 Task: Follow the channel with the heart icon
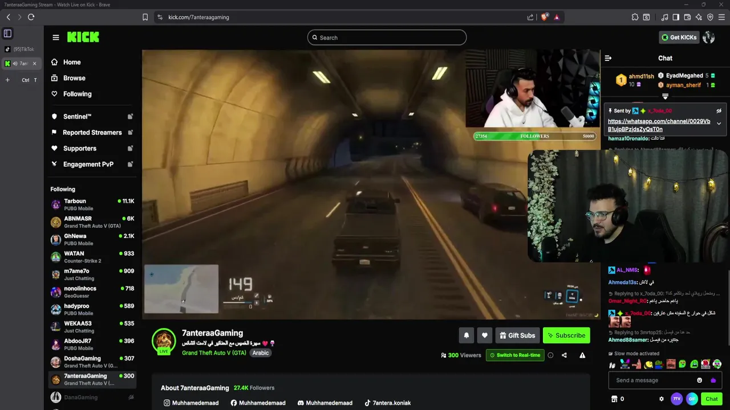tap(485, 335)
